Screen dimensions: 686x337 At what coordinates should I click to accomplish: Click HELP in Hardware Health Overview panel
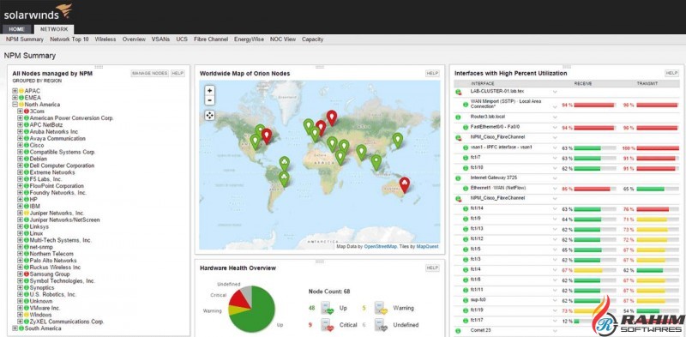[x=432, y=268]
